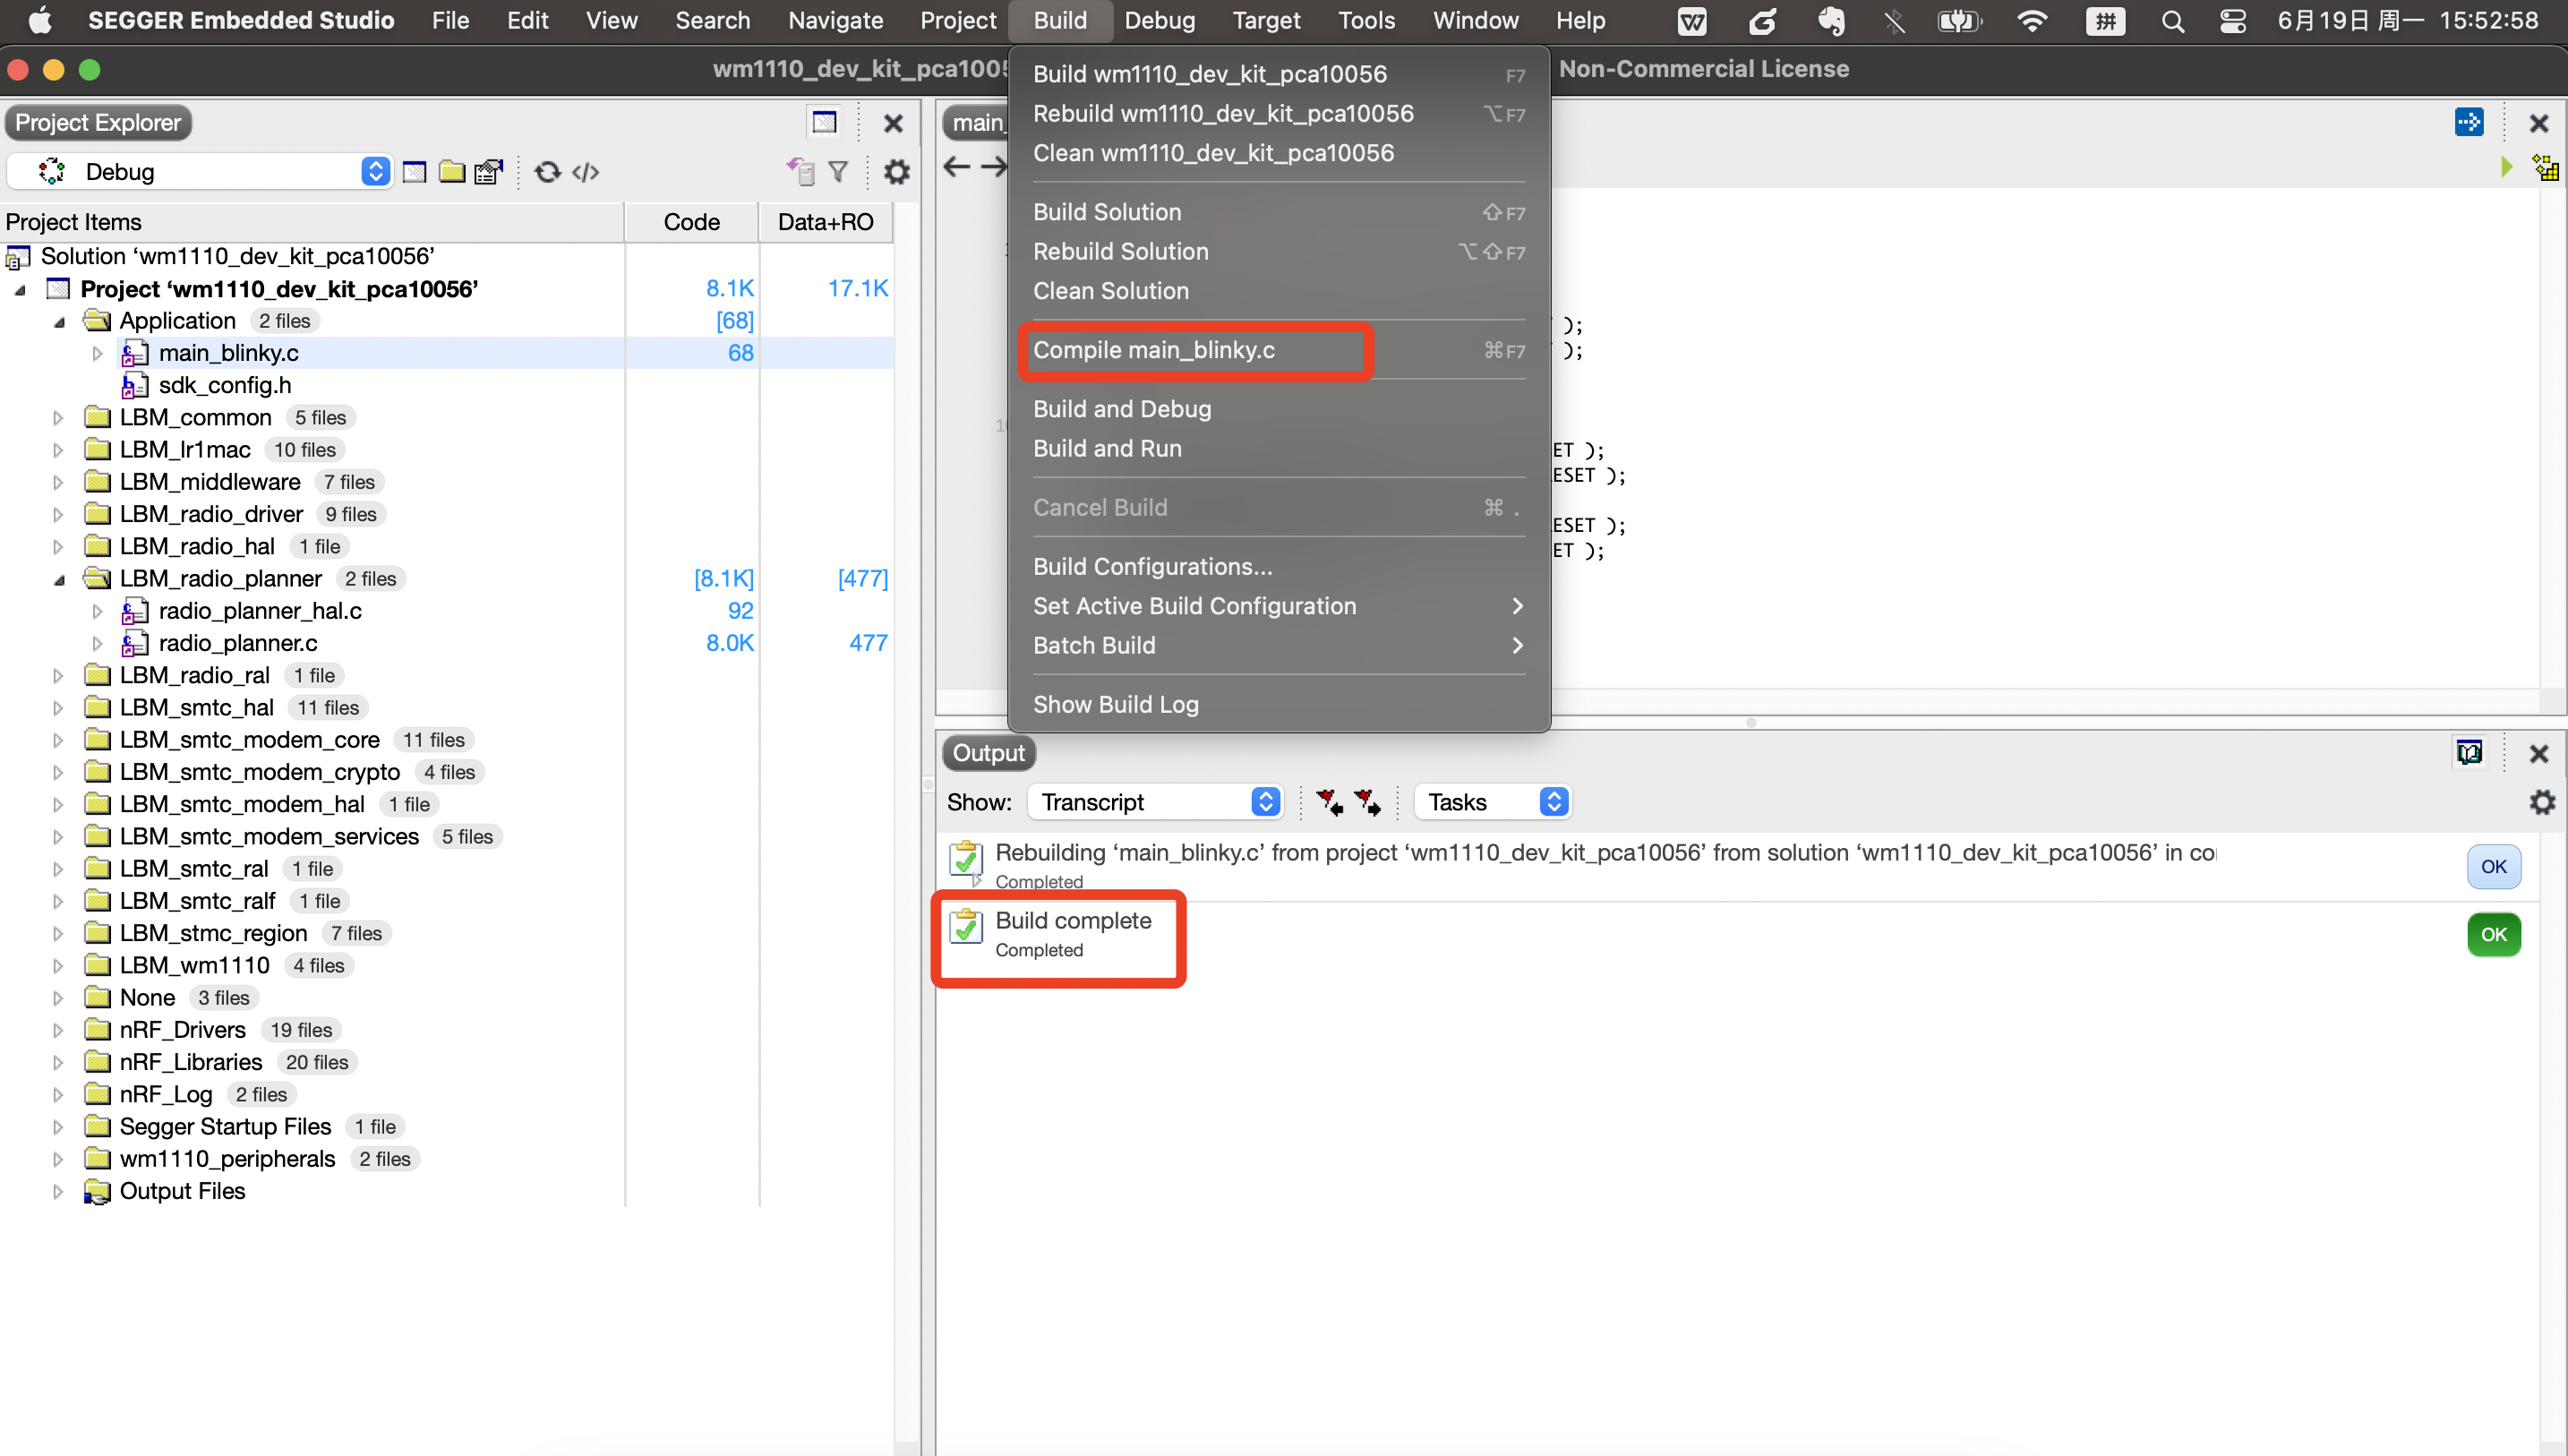Click the new folder icon in Project Explorer
This screenshot has width=2568, height=1456.
pos(452,171)
